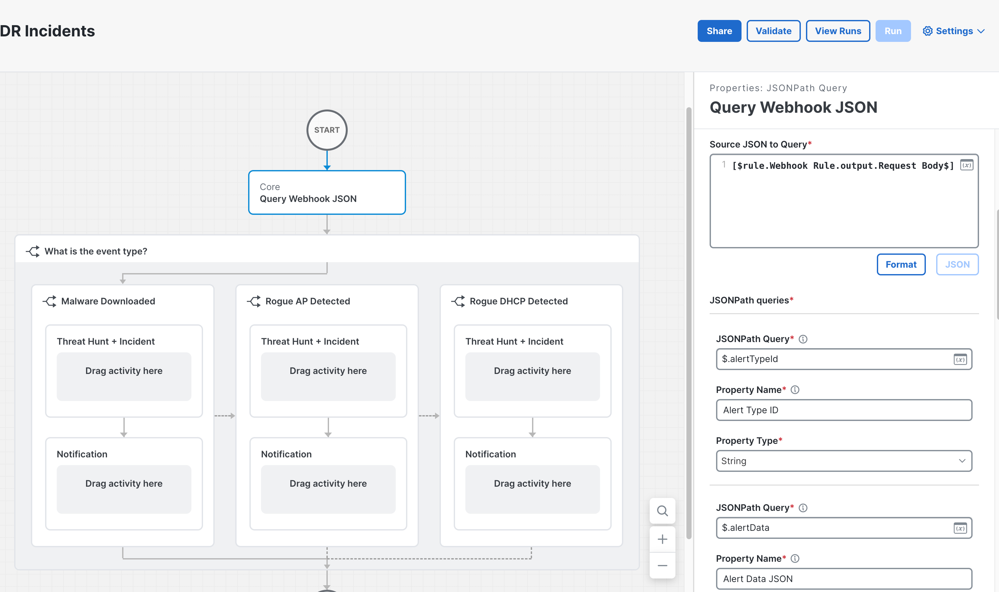Click Malware Downloaded Notification drag area
Image resolution: width=999 pixels, height=592 pixels.
(x=124, y=489)
